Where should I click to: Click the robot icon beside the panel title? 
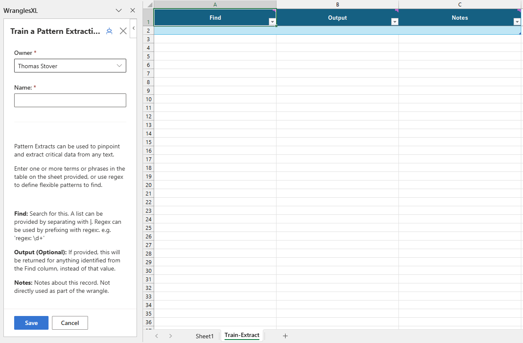(x=109, y=31)
